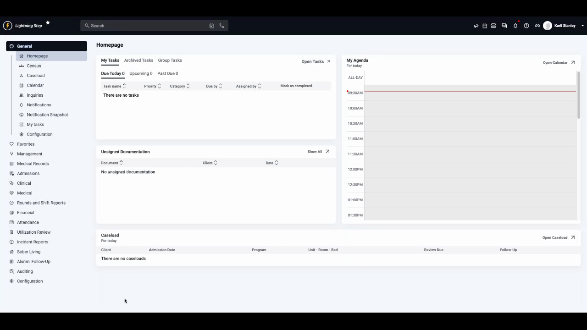Screen dimensions: 587x330
Task: Click the star icon near the logo
Action: pyautogui.click(x=47, y=22)
